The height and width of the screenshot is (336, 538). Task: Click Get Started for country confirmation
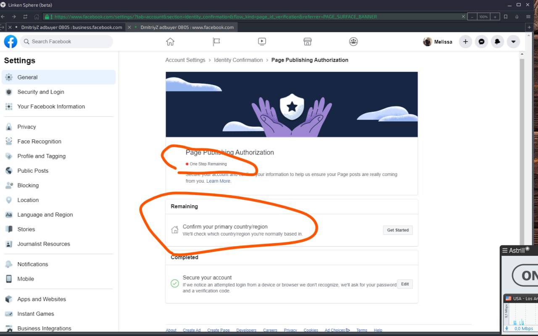point(398,230)
